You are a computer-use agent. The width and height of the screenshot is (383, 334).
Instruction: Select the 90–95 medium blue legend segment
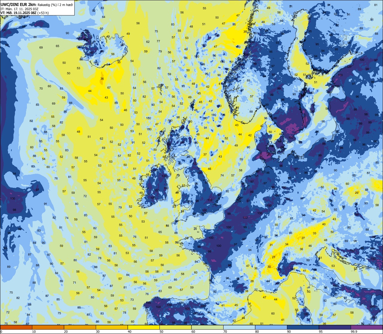click(303, 327)
